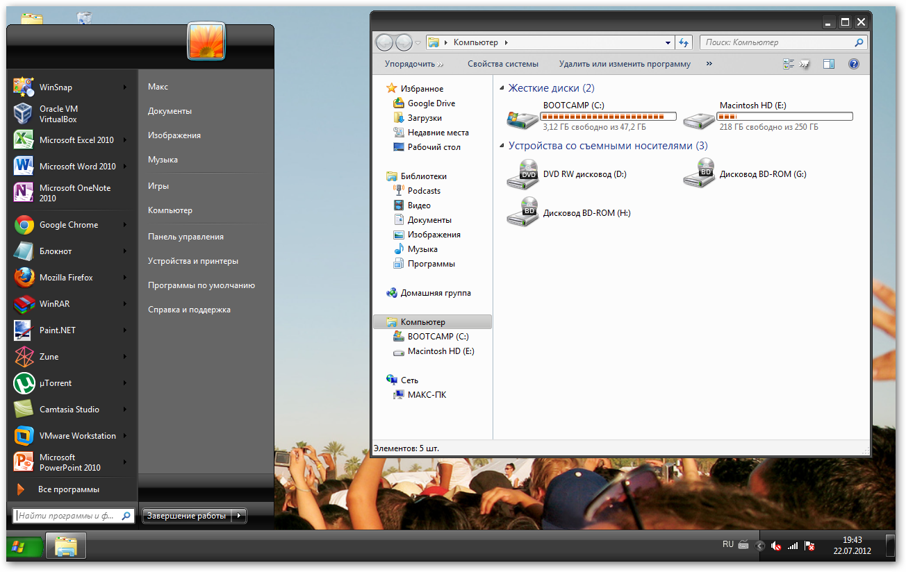The image size is (906, 572).
Task: Open Устройства и принтеры
Action: tap(193, 261)
